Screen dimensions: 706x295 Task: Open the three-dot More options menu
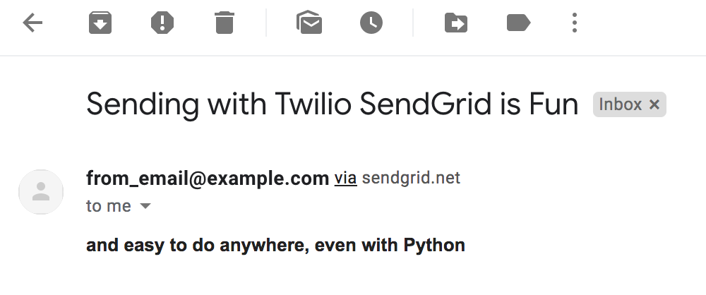pyautogui.click(x=574, y=23)
